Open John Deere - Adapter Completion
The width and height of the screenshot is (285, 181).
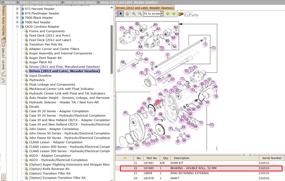tap(54, 129)
